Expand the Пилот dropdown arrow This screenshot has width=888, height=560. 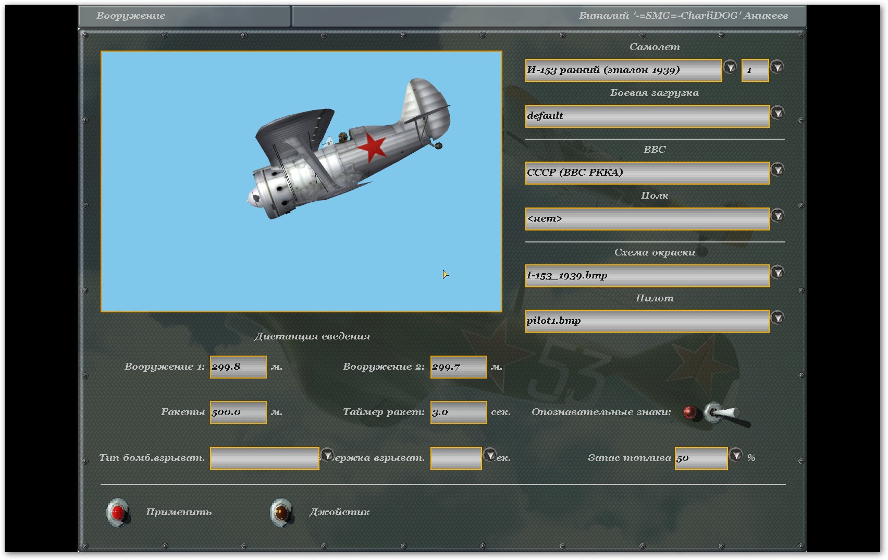(778, 318)
